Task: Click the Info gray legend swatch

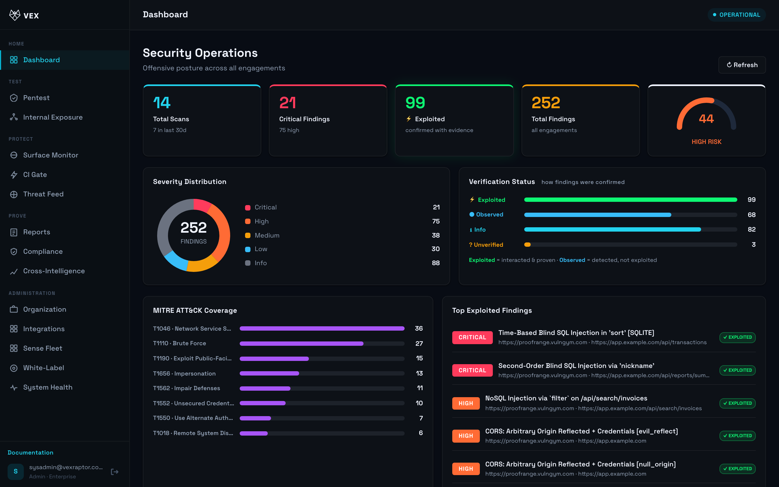Action: coord(247,263)
